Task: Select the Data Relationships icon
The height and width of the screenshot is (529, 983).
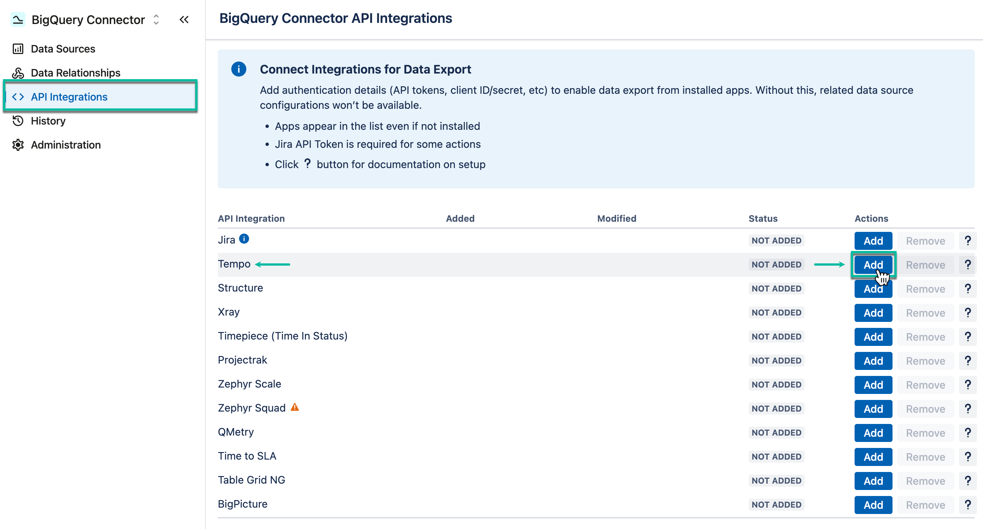Action: coord(18,72)
